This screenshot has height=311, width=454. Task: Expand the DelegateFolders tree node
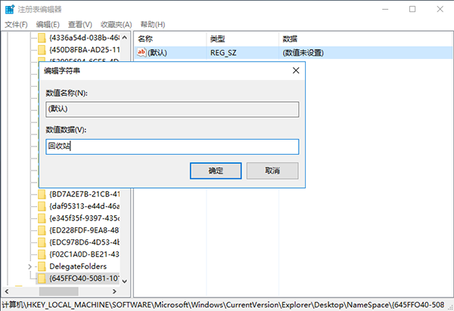(x=30, y=266)
